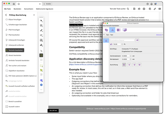Select Pfad hinzufügen tool
The image size is (165, 116).
click(x=13, y=30)
